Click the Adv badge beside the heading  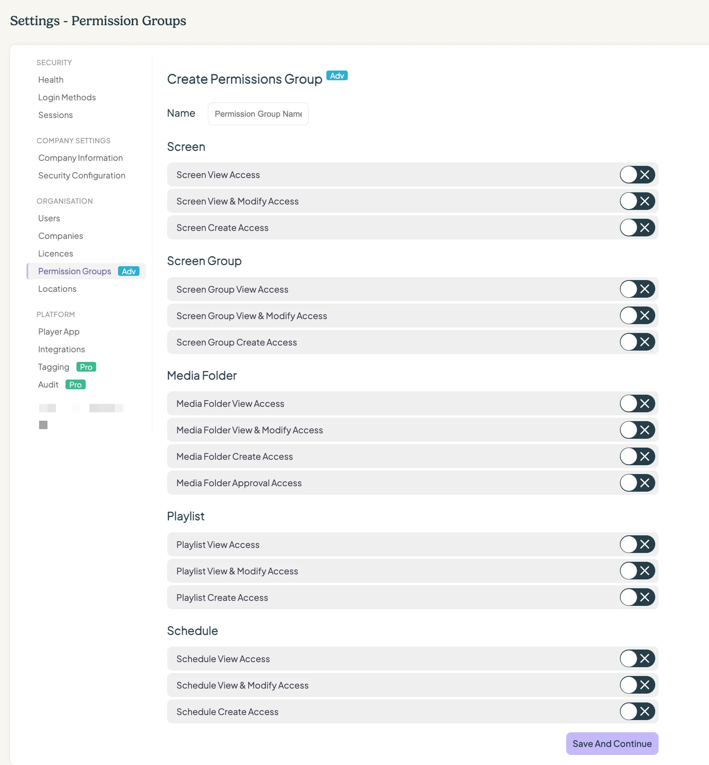pos(337,76)
